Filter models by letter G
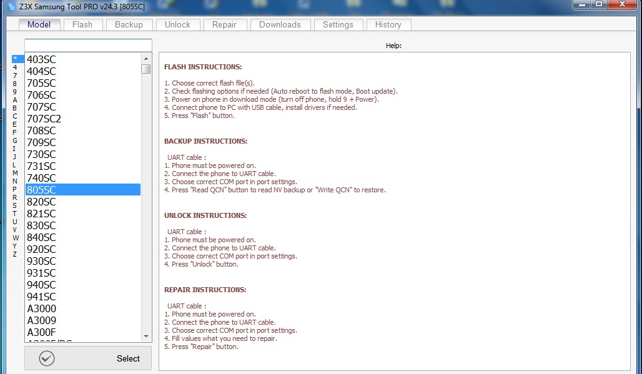The image size is (642, 374). click(15, 140)
